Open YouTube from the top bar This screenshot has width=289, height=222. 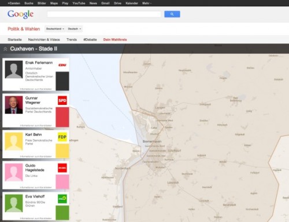(x=79, y=3)
